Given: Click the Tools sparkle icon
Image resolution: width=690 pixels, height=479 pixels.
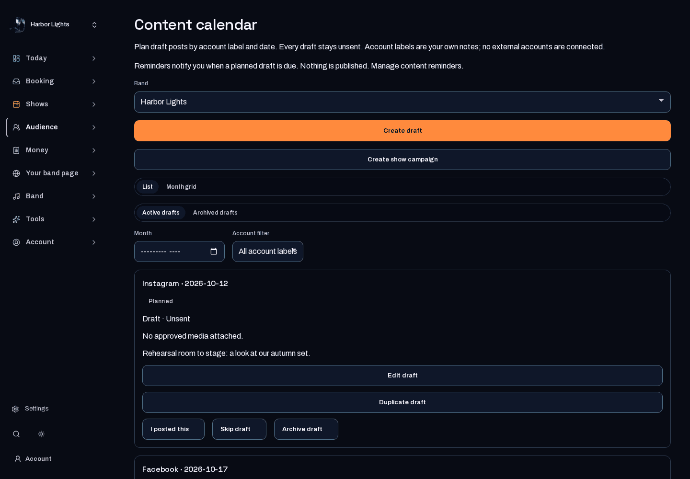Looking at the screenshot, I should coord(16,219).
